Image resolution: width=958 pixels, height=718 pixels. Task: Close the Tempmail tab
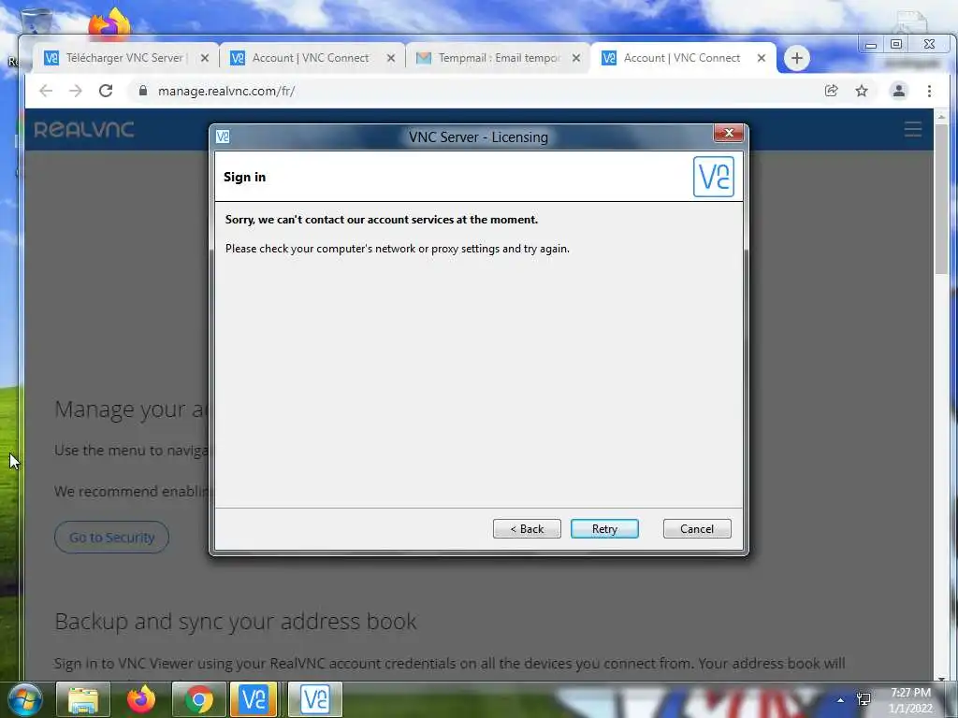(x=576, y=58)
